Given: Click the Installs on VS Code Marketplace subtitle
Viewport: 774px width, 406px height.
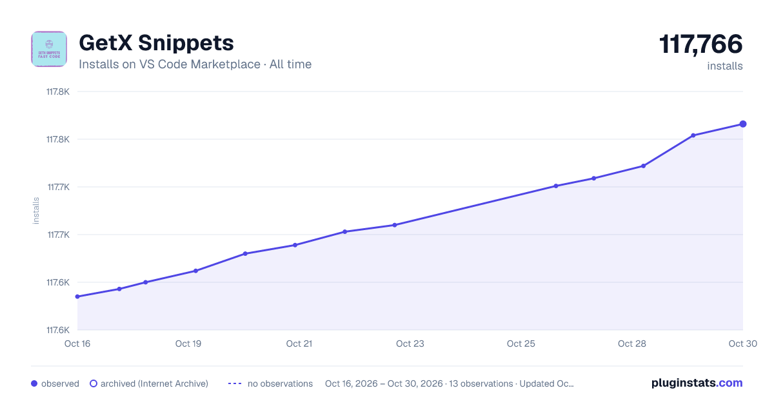Looking at the screenshot, I should coord(195,64).
